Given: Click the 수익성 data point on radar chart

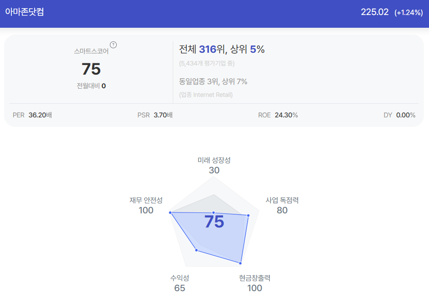Looking at the screenshot, I should (x=196, y=250).
